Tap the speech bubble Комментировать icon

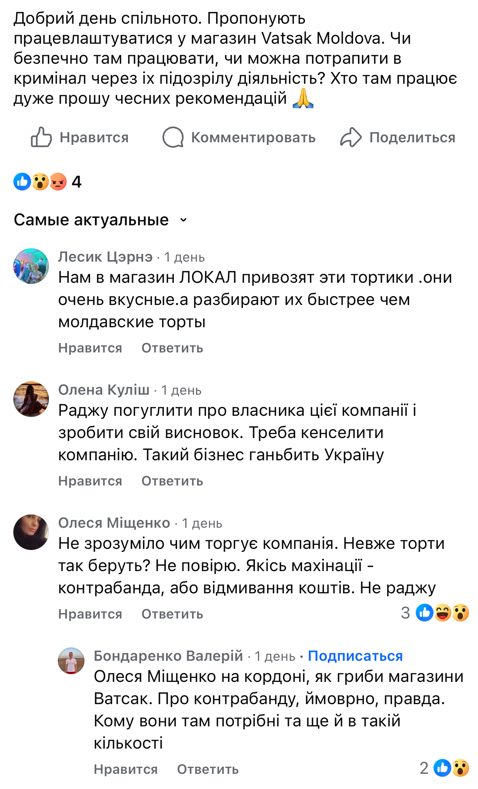point(173,137)
